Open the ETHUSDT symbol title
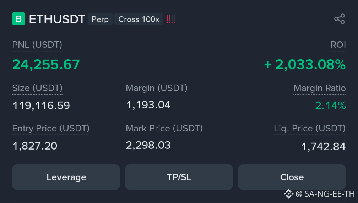Screen dimensions: 358x203 (57, 19)
